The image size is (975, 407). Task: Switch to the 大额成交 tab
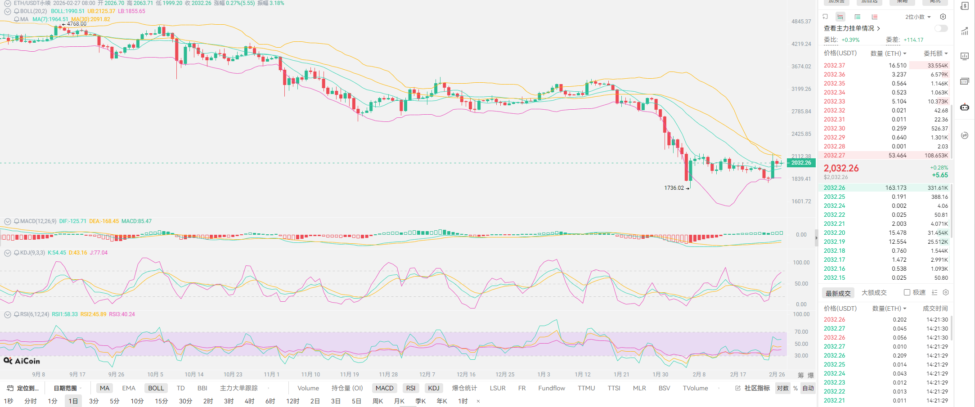pos(874,293)
